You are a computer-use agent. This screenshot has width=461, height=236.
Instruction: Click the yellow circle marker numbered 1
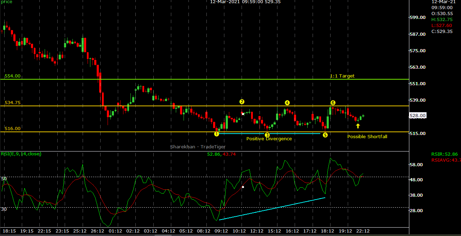point(216,134)
